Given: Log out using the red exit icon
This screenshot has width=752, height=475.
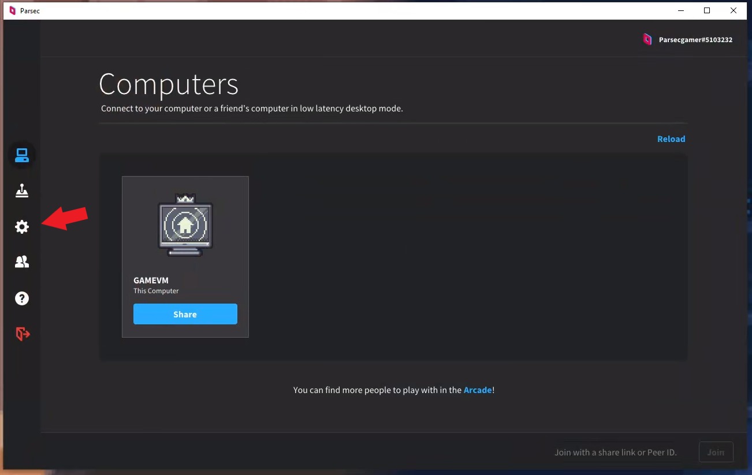Looking at the screenshot, I should click(22, 334).
